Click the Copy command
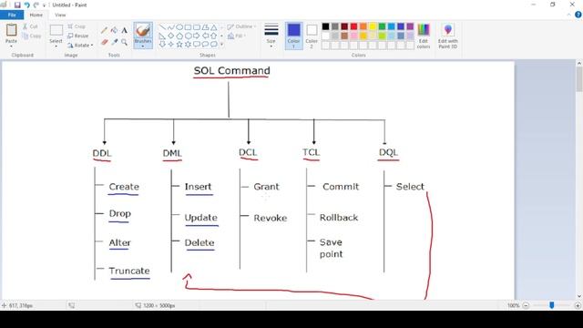This screenshot has height=328, width=583. click(31, 36)
